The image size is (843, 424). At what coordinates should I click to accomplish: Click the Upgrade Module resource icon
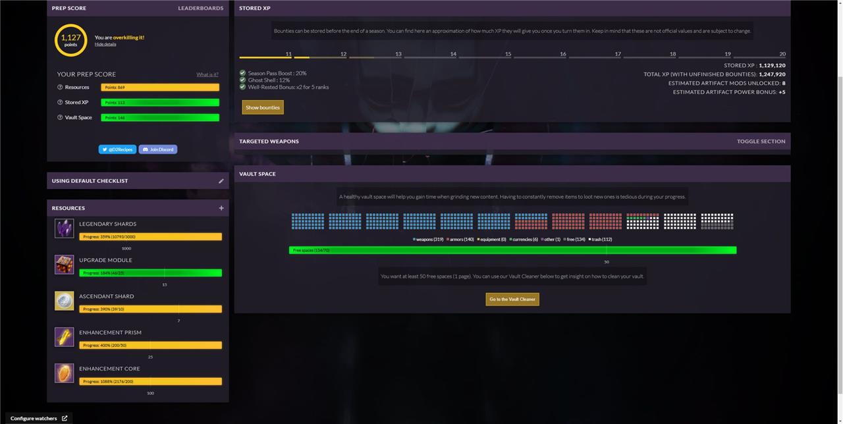point(64,265)
